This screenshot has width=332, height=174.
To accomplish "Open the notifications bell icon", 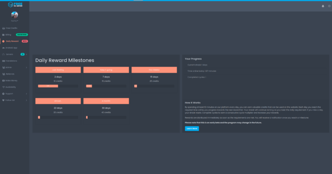I will pos(323,6).
